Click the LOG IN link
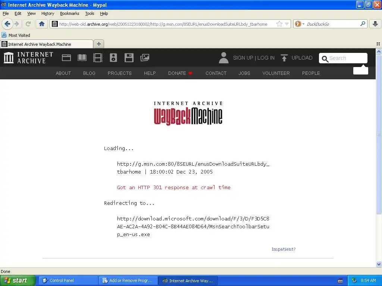 pos(266,58)
